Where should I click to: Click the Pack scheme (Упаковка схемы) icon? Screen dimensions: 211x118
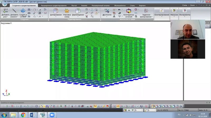click(x=67, y=11)
